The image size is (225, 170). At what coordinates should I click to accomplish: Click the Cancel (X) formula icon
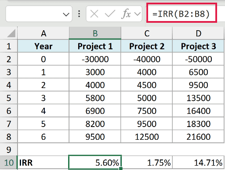coord(94,14)
